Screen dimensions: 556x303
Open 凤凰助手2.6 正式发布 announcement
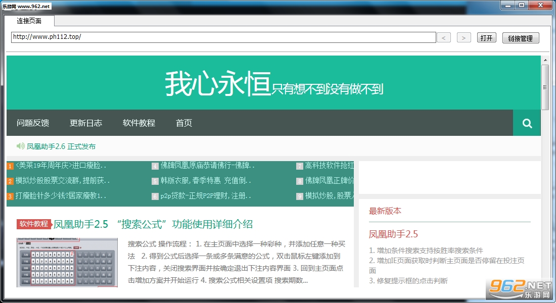[61, 146]
